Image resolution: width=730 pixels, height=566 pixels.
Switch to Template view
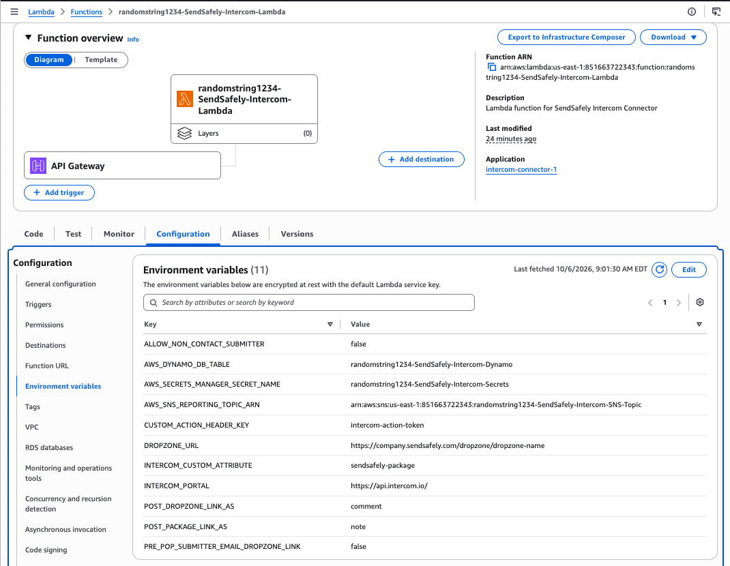[101, 59]
